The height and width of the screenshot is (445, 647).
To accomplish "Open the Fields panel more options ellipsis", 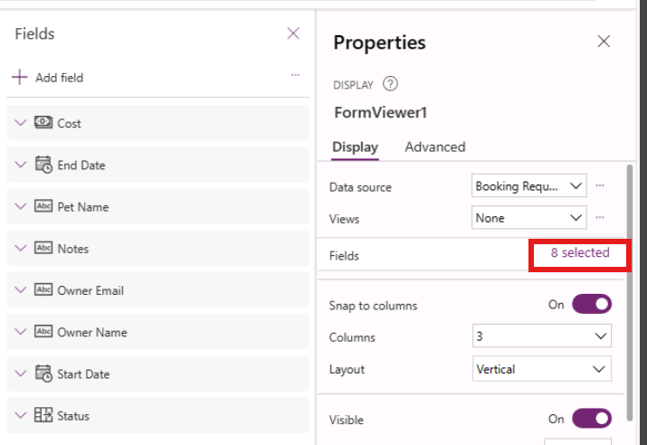I will (295, 76).
